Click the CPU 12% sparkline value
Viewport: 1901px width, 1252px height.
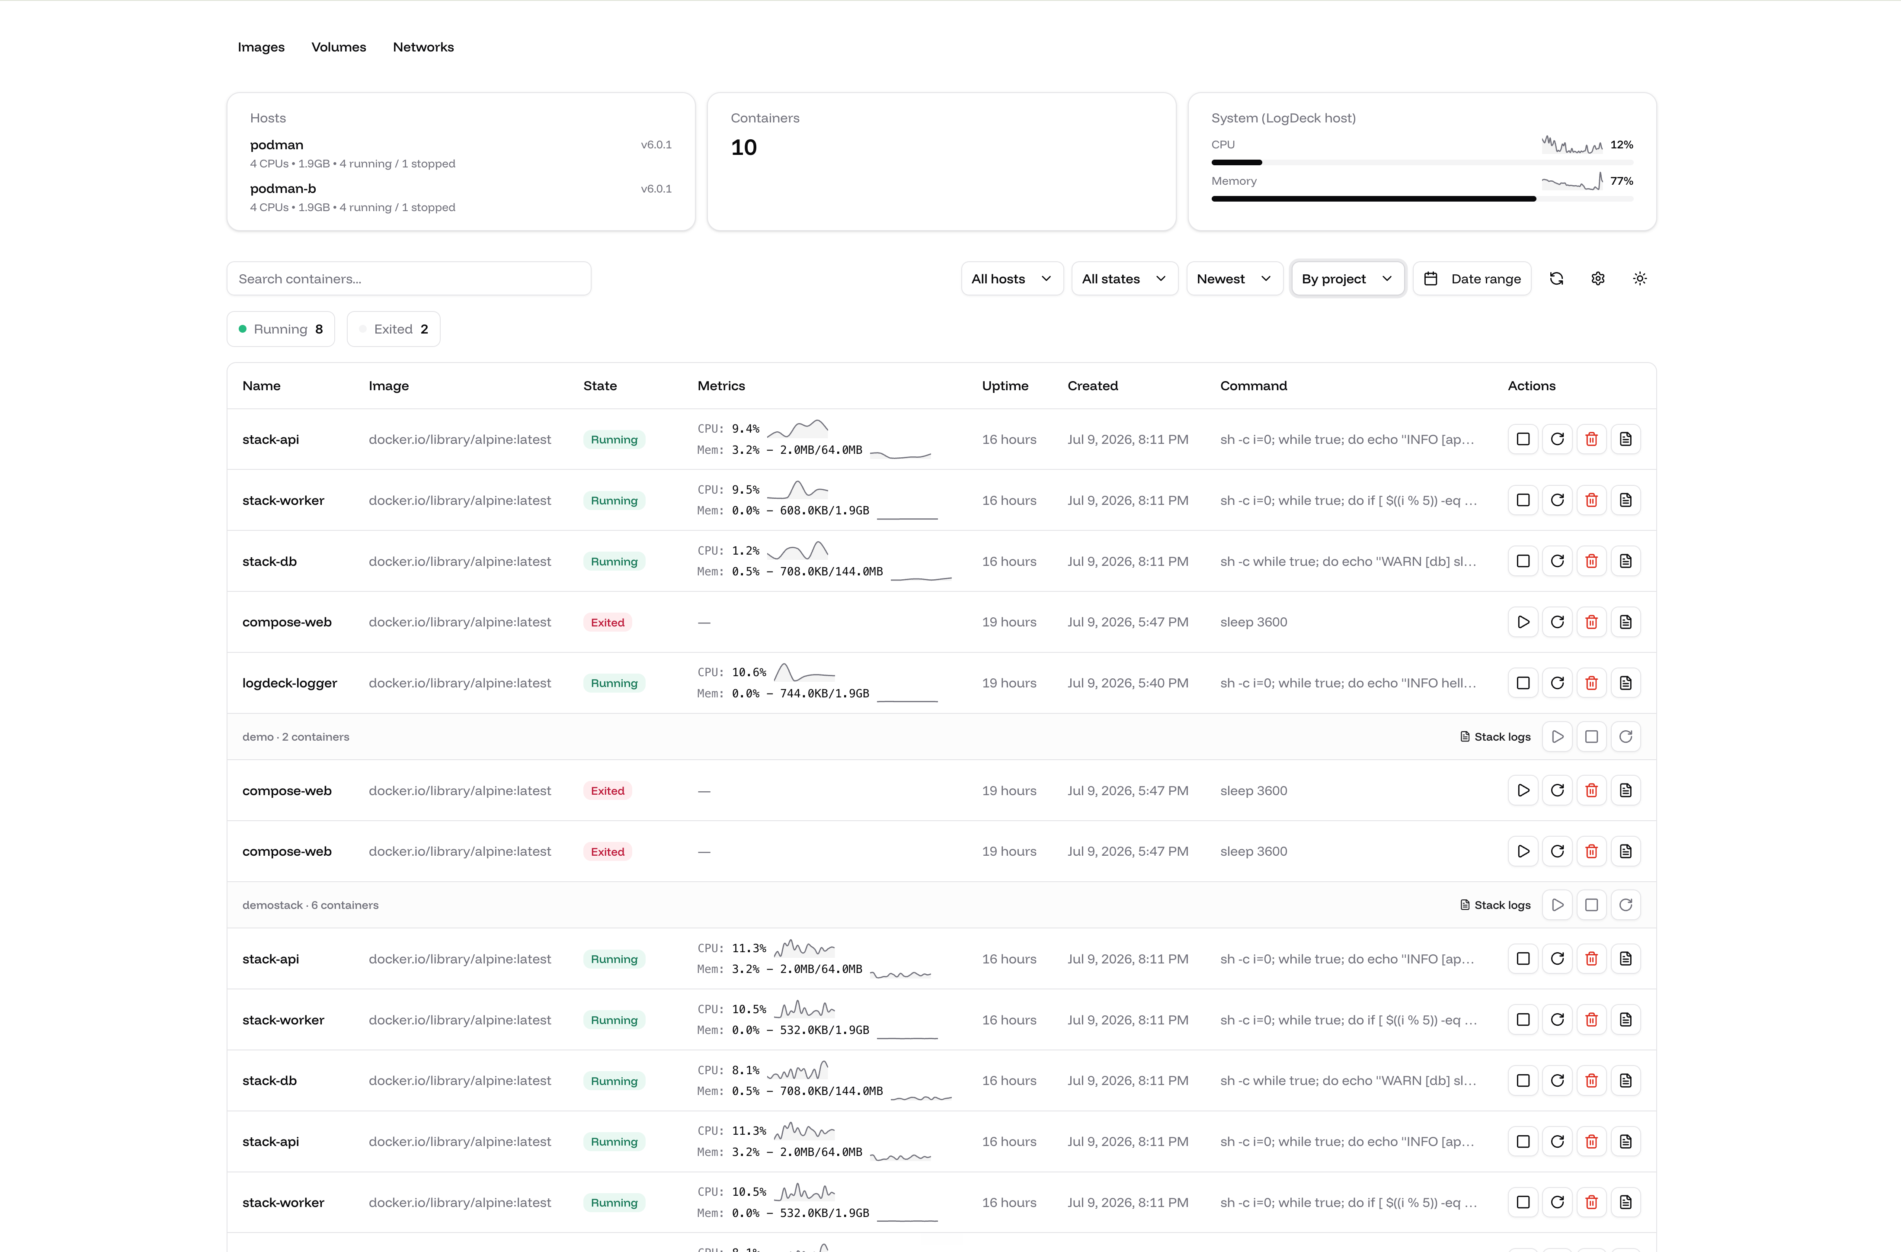pyautogui.click(x=1622, y=144)
